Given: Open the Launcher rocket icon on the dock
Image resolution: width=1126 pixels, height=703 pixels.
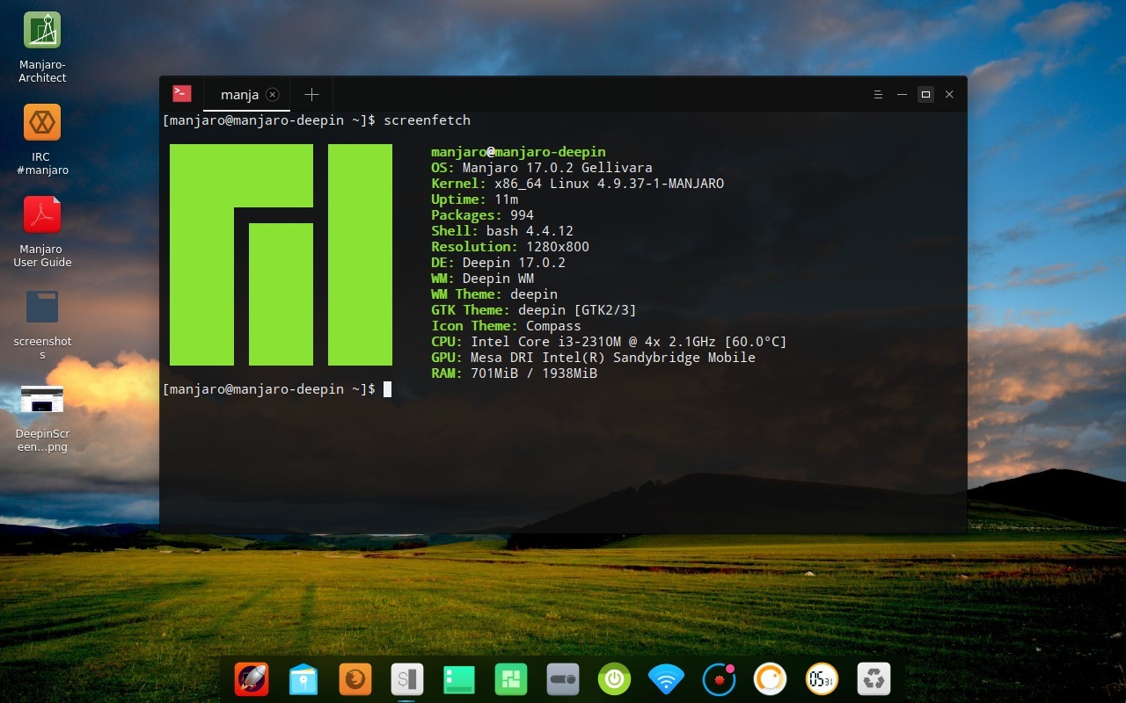Looking at the screenshot, I should click(252, 678).
